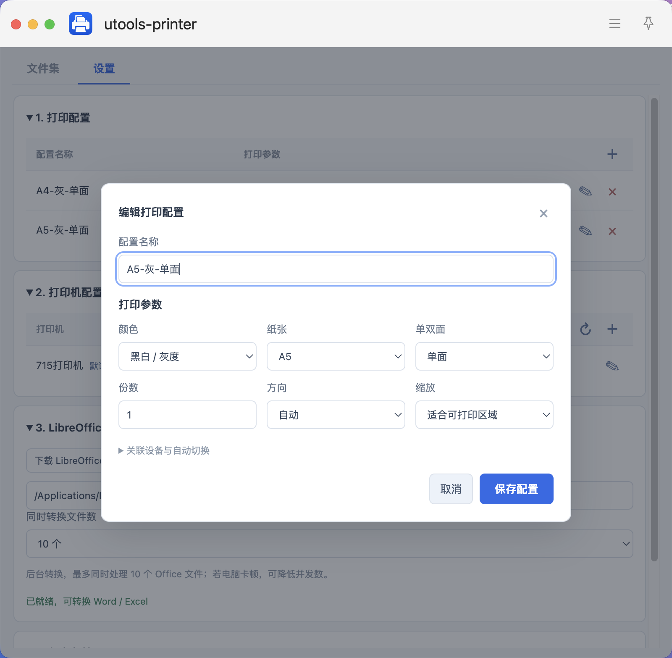Image resolution: width=672 pixels, height=658 pixels.
Task: Delete the A4-灰-单面 configuration
Action: click(612, 192)
